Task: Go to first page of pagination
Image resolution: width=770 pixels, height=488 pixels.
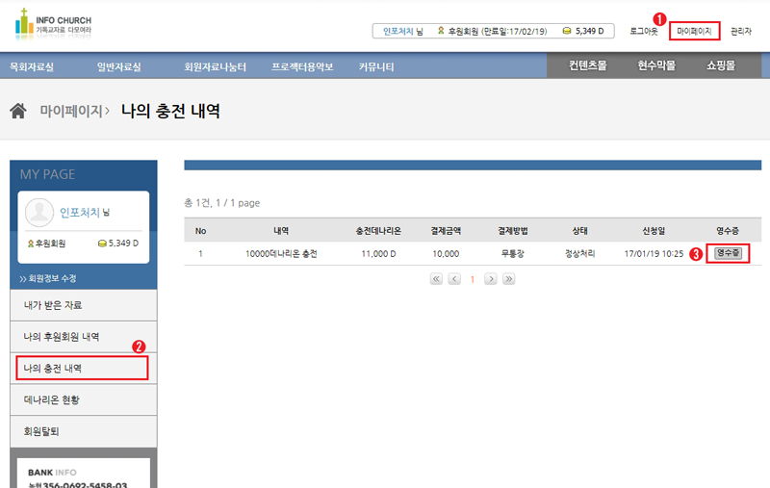Action: coord(436,278)
